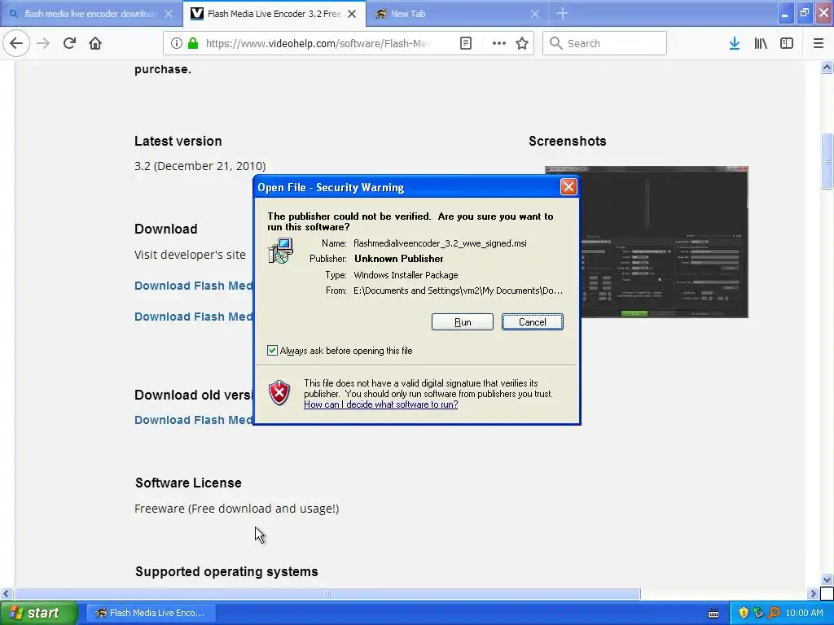Close the New Tab tab
The width and height of the screenshot is (834, 625).
pos(535,14)
